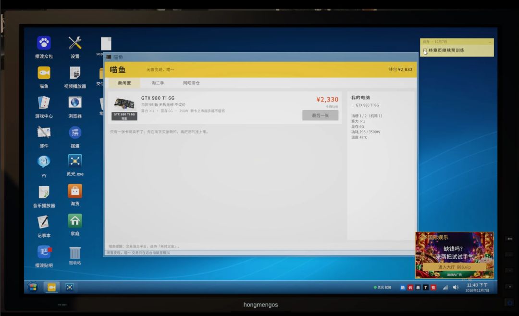Switch to the 网吧清仓 tab
The image size is (519, 316).
coord(191,83)
